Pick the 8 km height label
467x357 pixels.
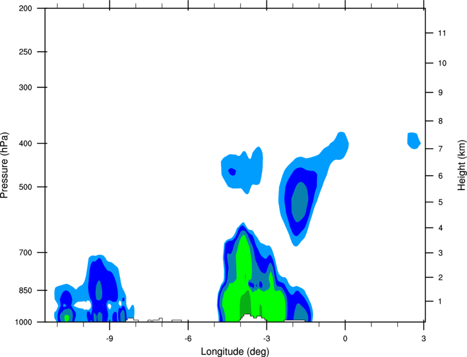pos(441,121)
